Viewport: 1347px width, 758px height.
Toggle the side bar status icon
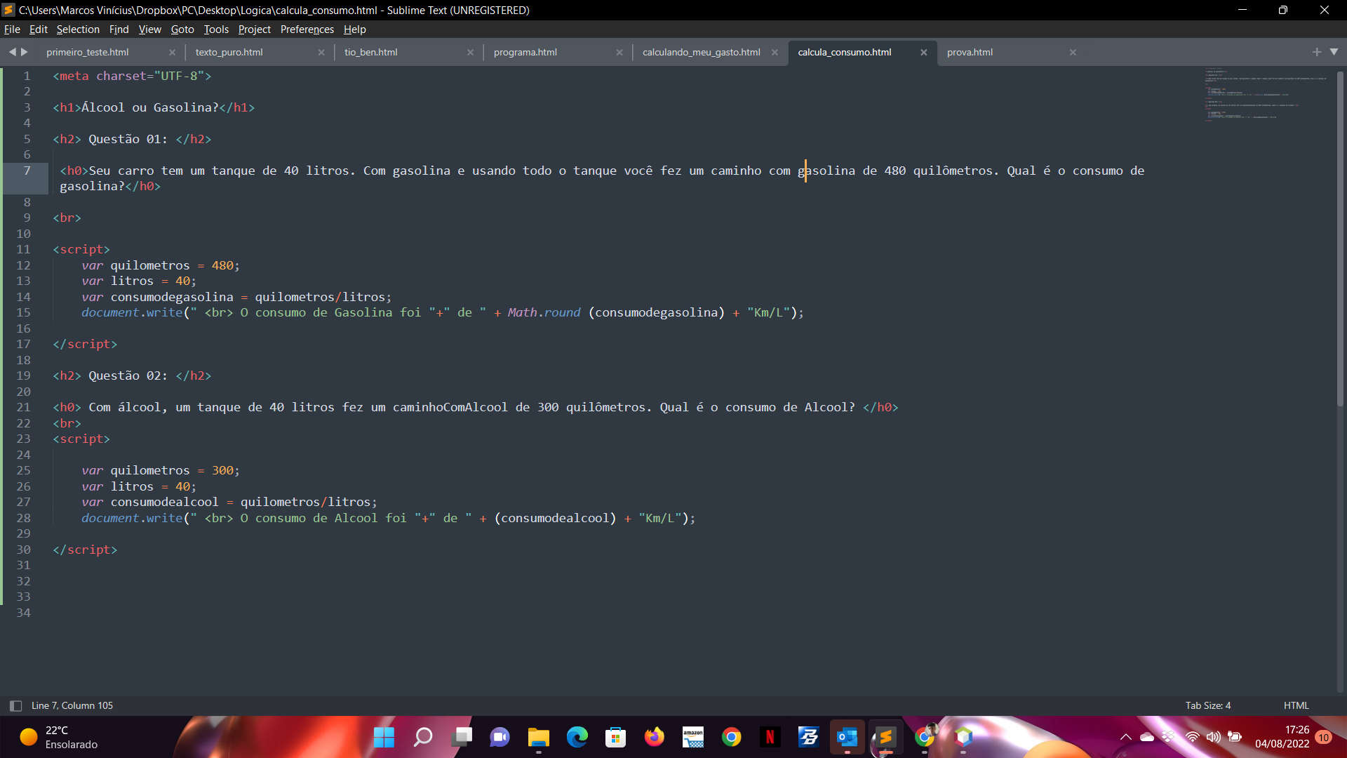[15, 705]
